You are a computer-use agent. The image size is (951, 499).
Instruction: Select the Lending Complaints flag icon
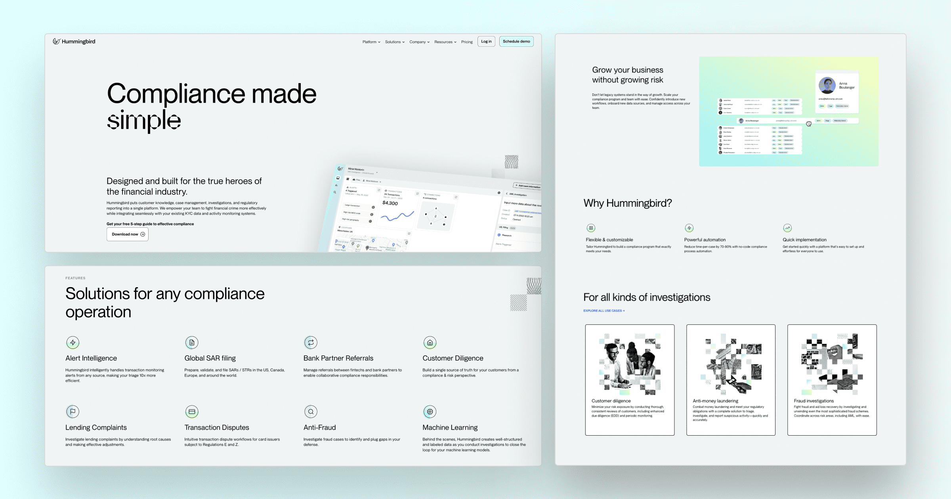click(x=73, y=411)
